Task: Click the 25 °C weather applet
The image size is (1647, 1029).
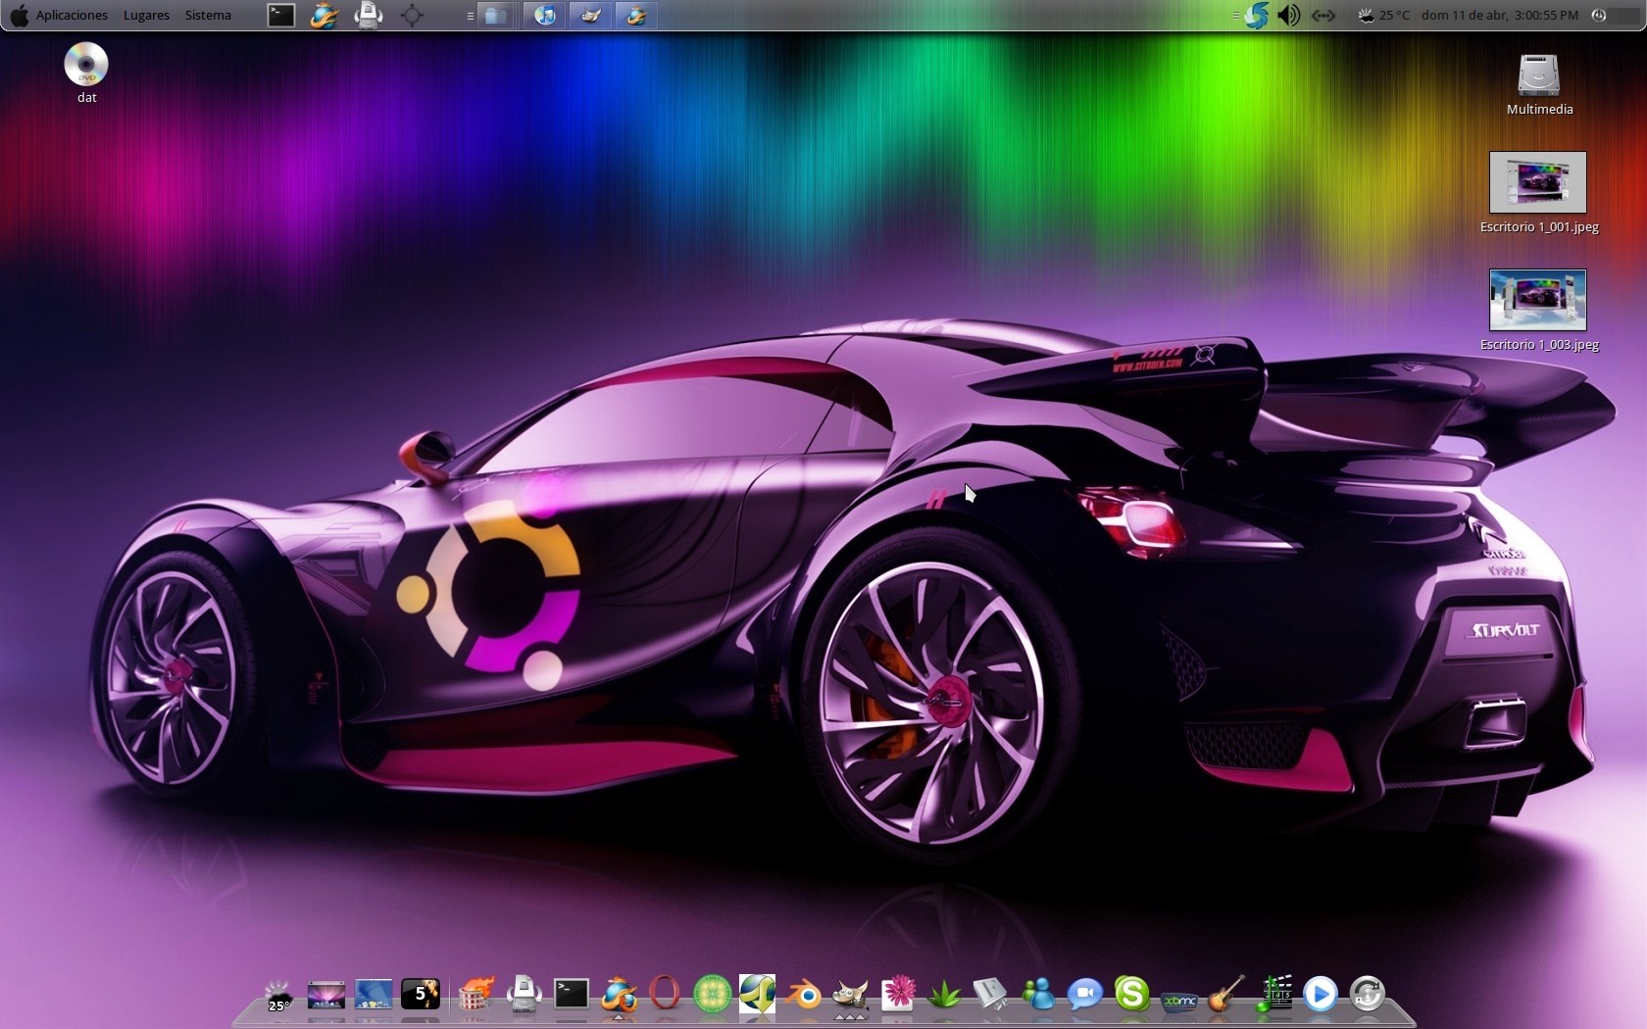Action: pyautogui.click(x=1384, y=15)
